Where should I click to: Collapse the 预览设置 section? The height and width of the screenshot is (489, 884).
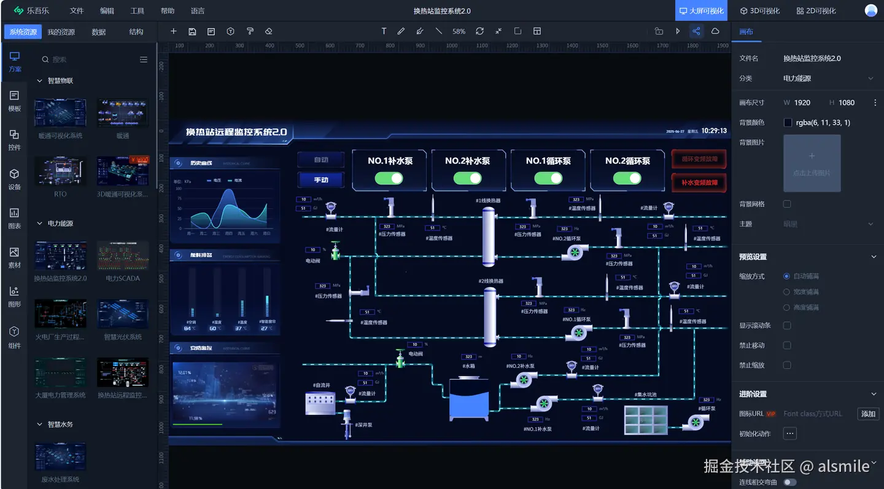(874, 257)
